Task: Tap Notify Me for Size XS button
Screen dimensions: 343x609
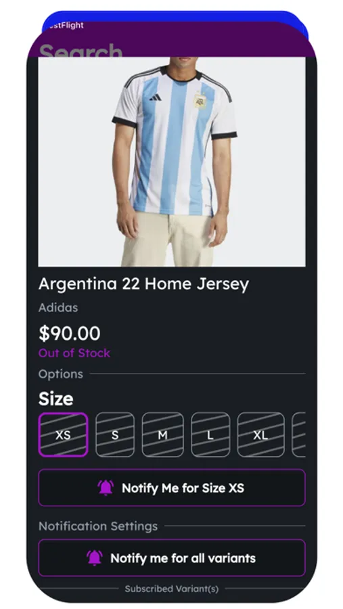Action: coord(172,488)
